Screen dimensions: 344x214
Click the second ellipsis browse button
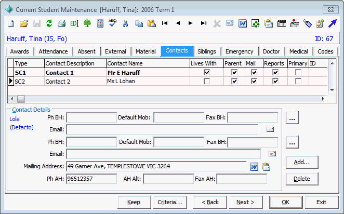[292, 142]
